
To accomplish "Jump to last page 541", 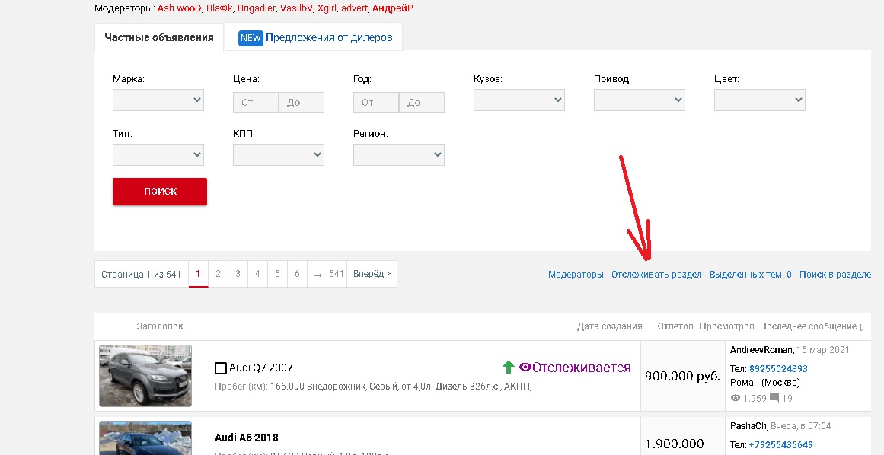I will (337, 274).
